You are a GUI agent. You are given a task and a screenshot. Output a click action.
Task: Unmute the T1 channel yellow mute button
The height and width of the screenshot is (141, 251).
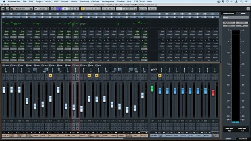pyautogui.click(x=51, y=75)
